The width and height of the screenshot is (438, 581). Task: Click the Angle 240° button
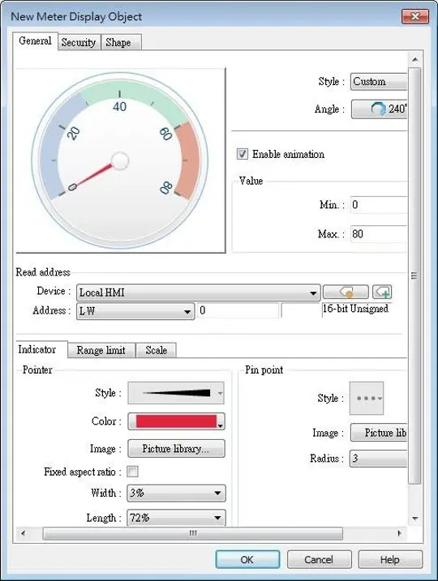pyautogui.click(x=379, y=109)
